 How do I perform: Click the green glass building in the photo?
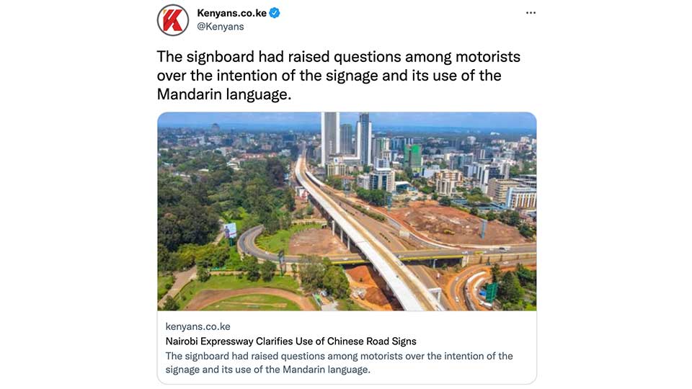click(x=413, y=156)
